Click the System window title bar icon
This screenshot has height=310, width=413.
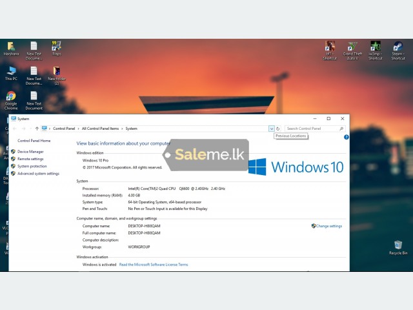(14, 119)
